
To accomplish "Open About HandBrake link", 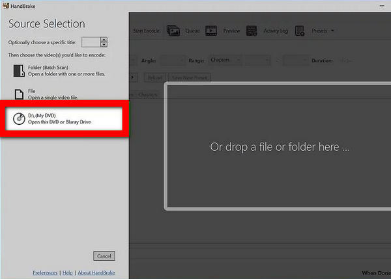I will (96, 272).
